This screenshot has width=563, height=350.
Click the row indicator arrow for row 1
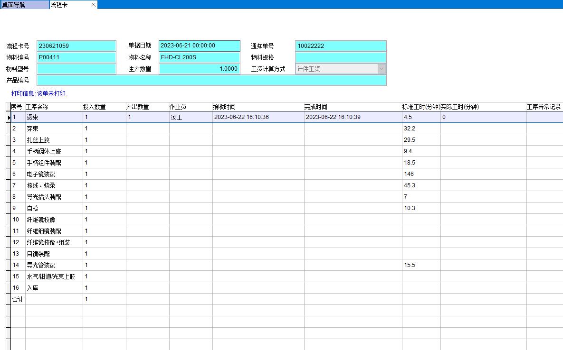9,117
